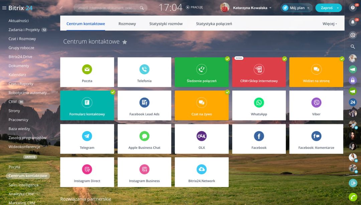361x205 pixels.
Task: Open Baza wiedzy menu item
Action: coord(19,129)
